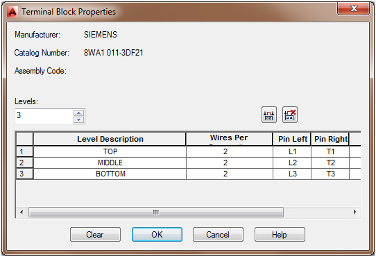Click the L3 pin left cell

pyautogui.click(x=292, y=174)
